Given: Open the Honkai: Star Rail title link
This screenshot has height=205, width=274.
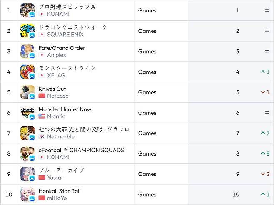Looking at the screenshot, I should click(59, 191).
